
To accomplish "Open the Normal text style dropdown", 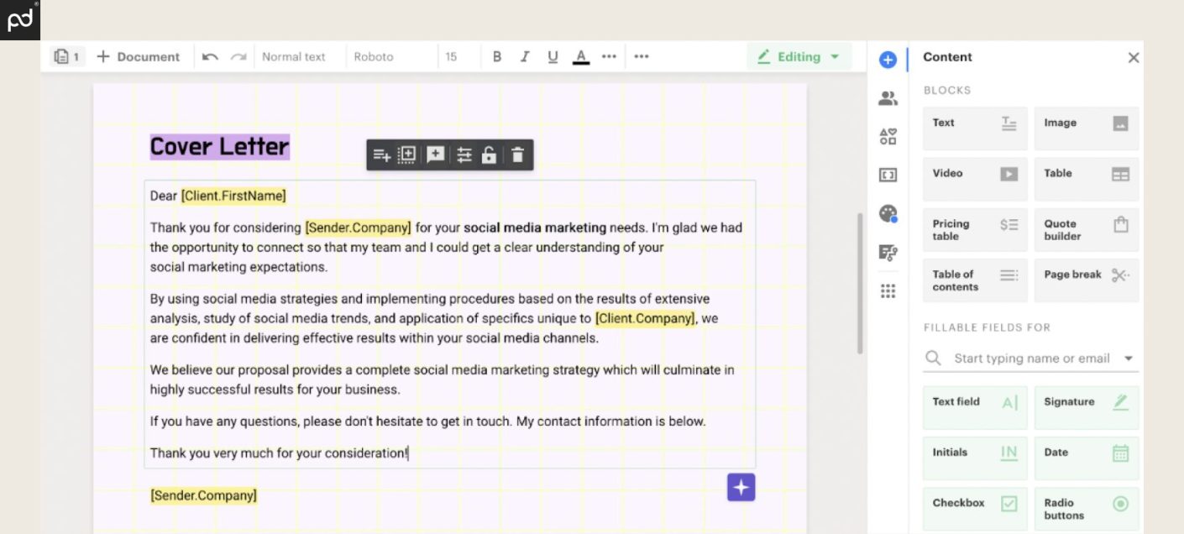I will click(x=294, y=57).
